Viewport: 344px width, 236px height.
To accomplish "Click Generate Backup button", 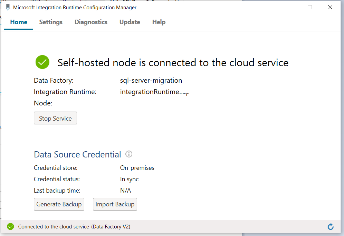I will pos(59,204).
